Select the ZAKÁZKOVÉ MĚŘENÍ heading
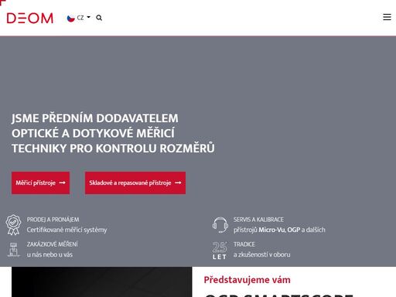Viewport: 396px width, 297px height. click(52, 244)
